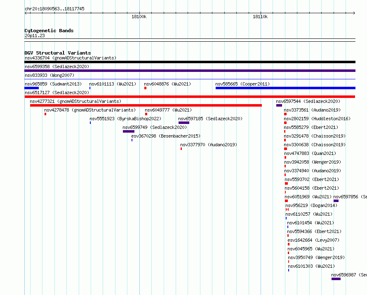Open the nsv6597856 variant label

(350, 197)
